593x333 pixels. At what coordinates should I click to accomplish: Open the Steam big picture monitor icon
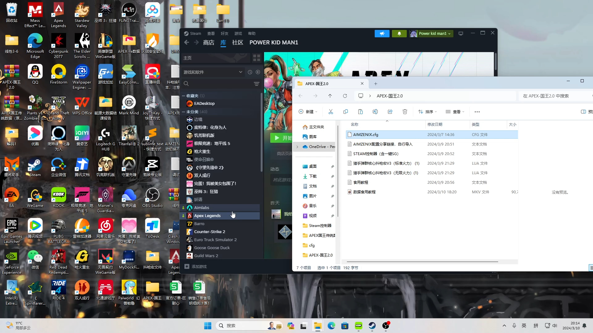(461, 34)
